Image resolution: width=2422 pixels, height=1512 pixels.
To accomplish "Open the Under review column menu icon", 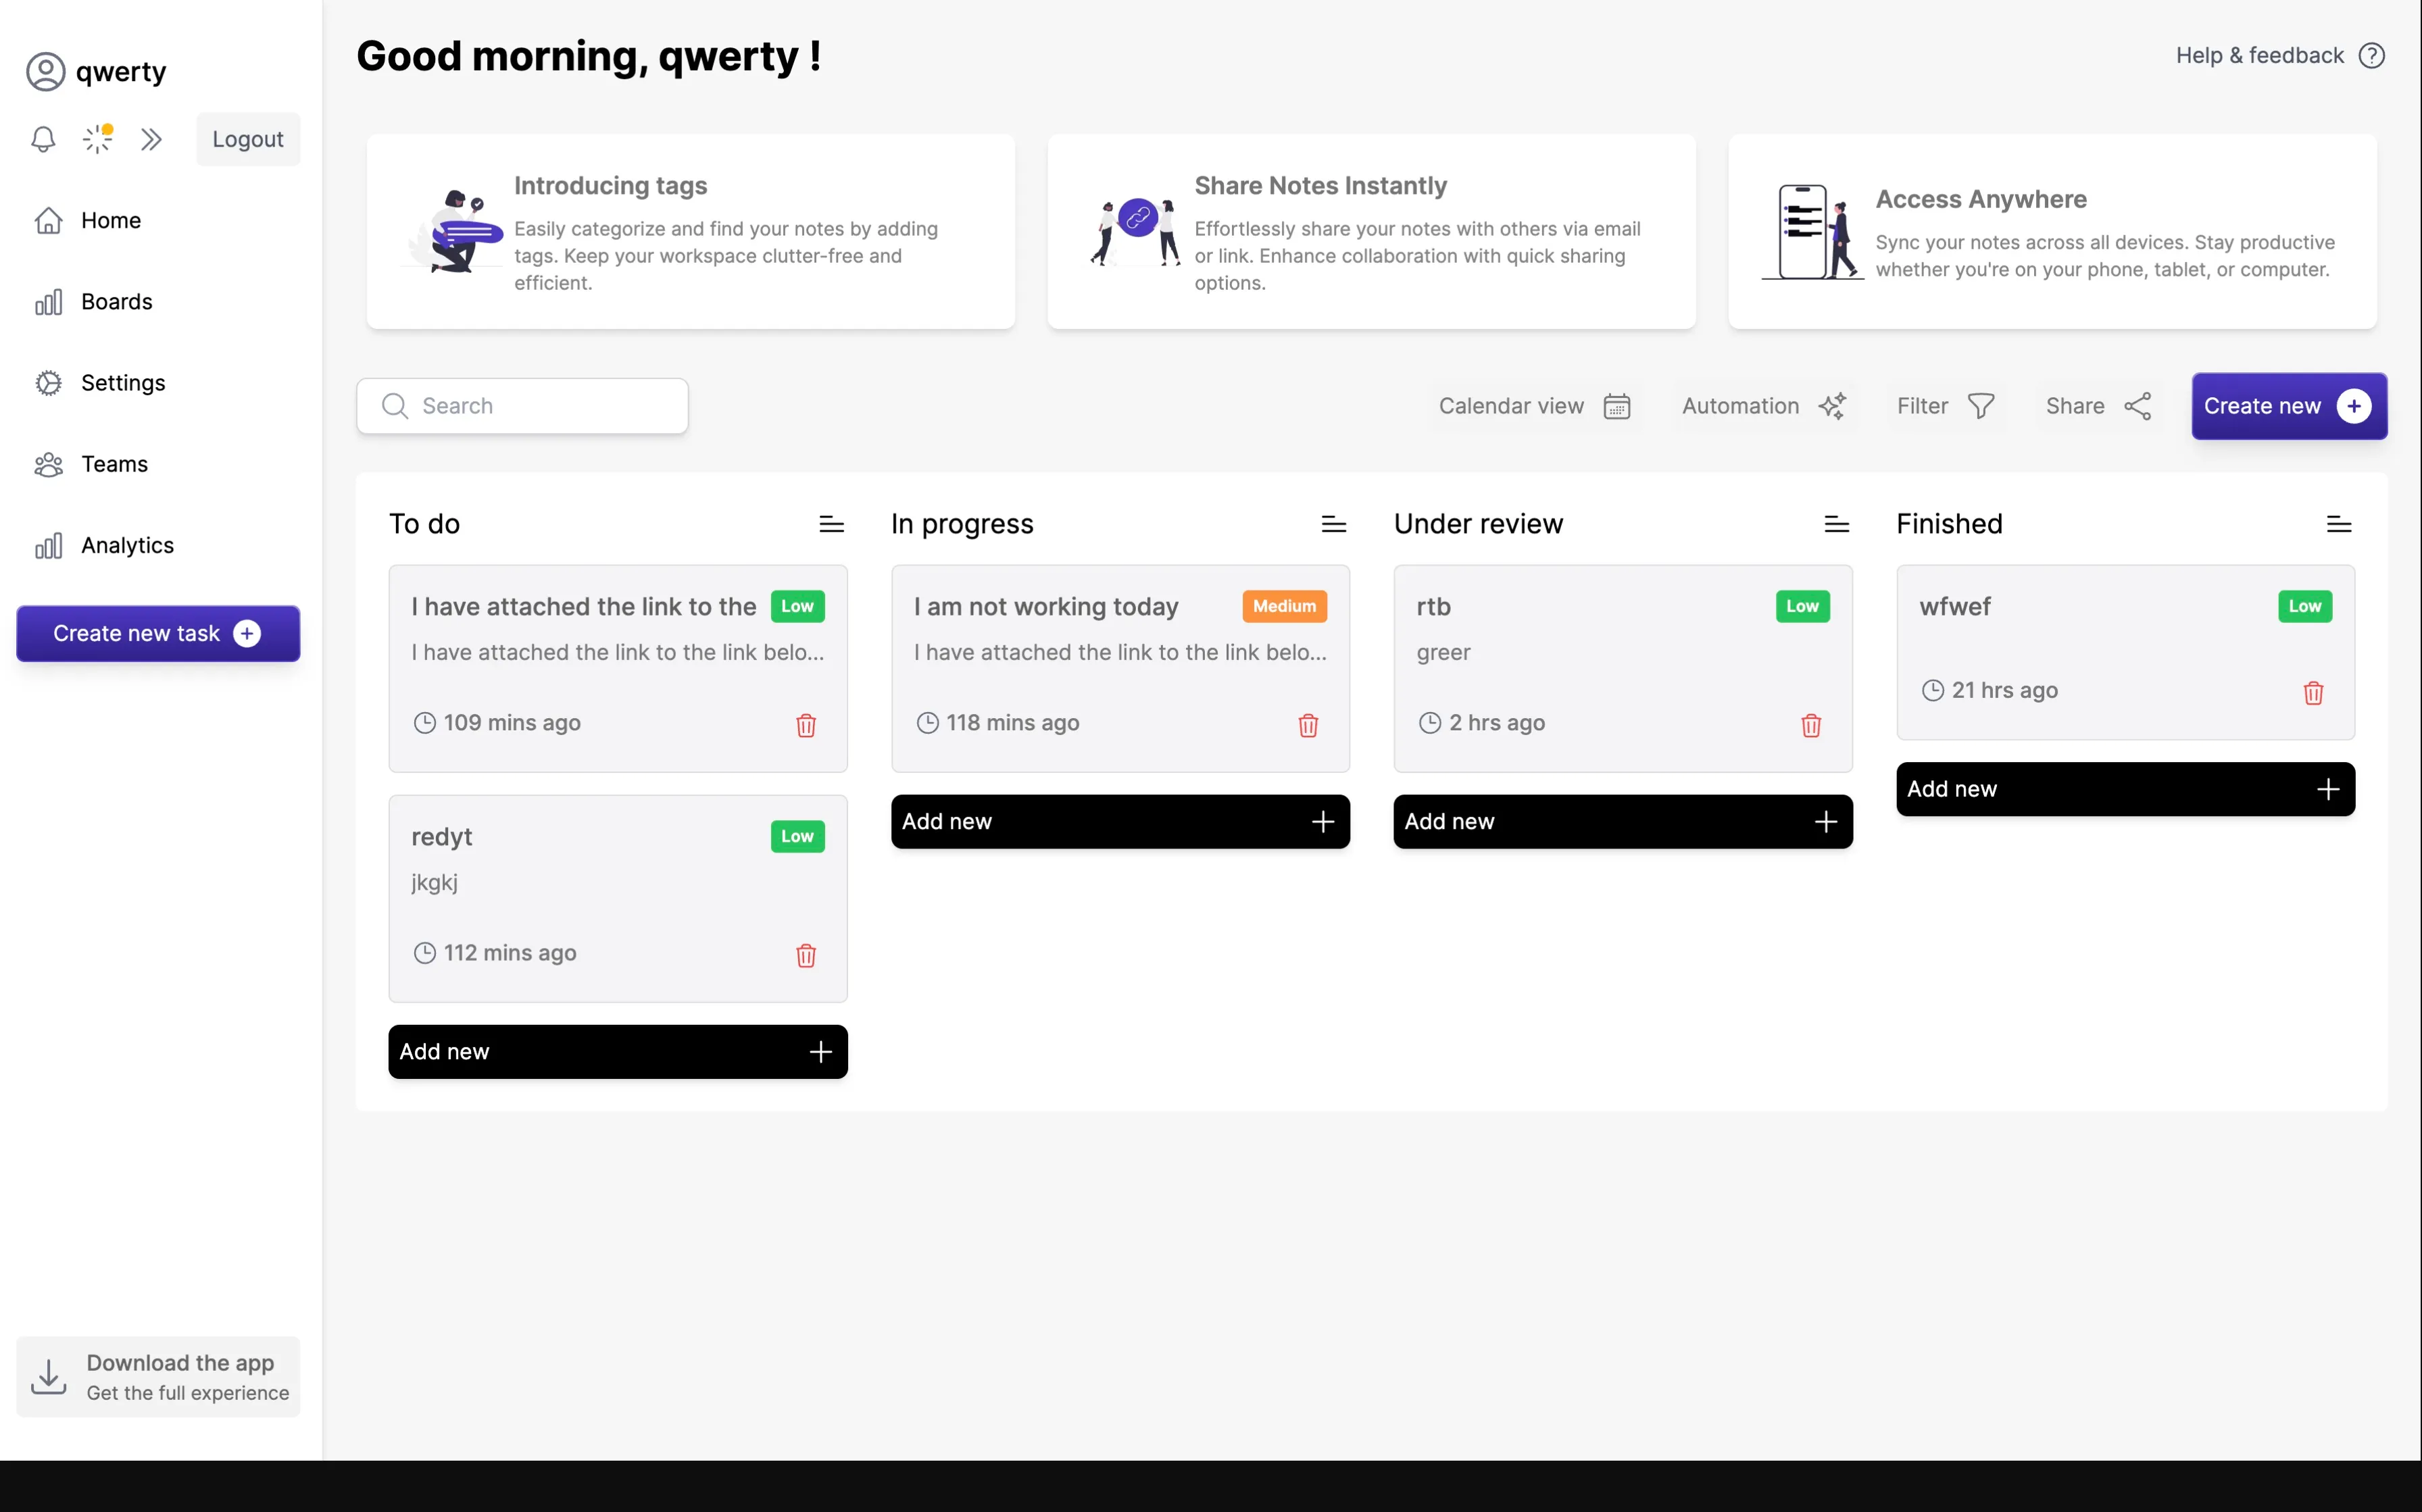I will 1836,524.
